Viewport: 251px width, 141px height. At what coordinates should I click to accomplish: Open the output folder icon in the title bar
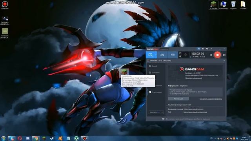pos(203,49)
